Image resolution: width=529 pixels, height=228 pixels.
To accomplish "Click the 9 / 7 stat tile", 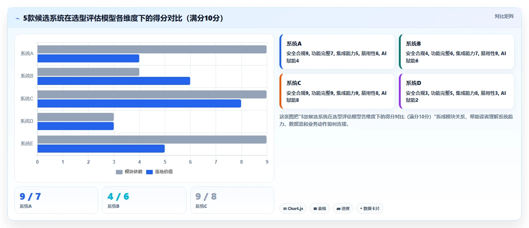I will 56,200.
